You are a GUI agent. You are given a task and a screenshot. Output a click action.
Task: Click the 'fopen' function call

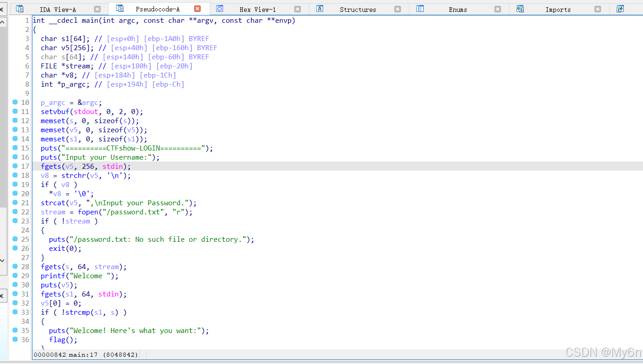(88, 212)
